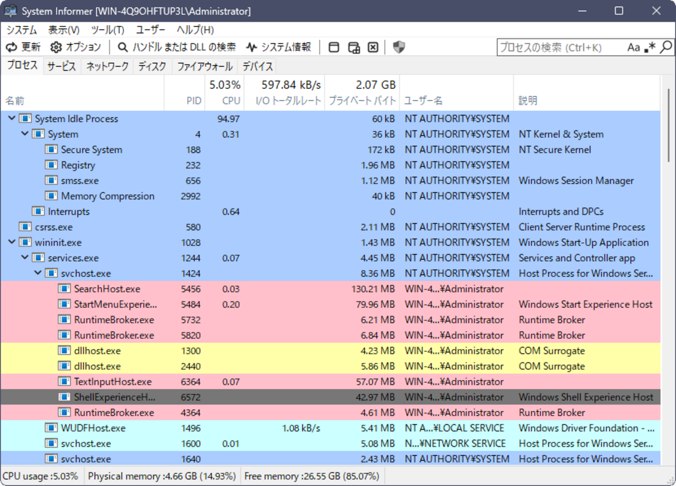Screen dimensions: 676x486
Task: Toggle the Aa case-sensitive search option
Action: [x=633, y=47]
